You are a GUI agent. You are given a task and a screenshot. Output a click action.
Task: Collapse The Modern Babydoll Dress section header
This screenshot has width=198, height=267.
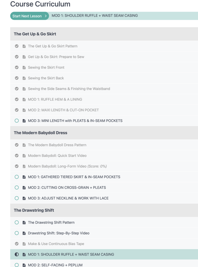click(104, 133)
